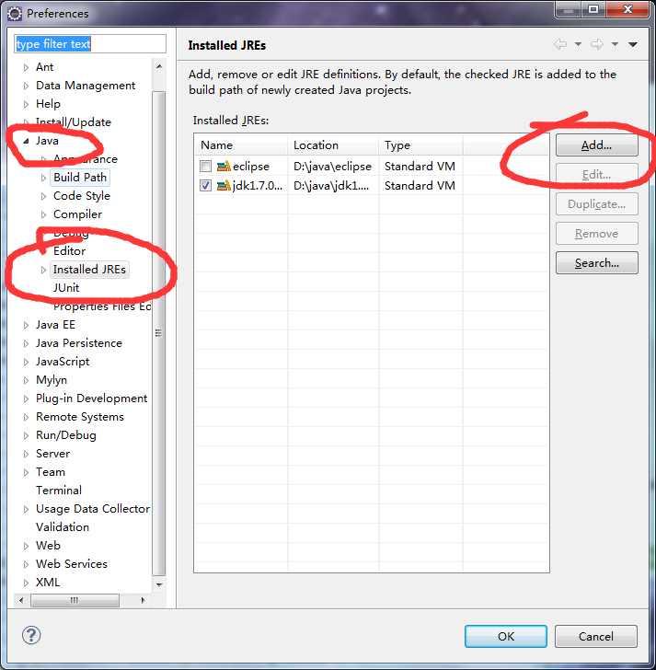Click the Search... button
The height and width of the screenshot is (670, 656).
coord(596,263)
